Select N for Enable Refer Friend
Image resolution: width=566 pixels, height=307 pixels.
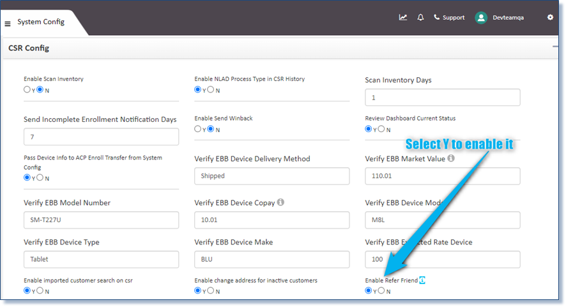click(x=381, y=290)
